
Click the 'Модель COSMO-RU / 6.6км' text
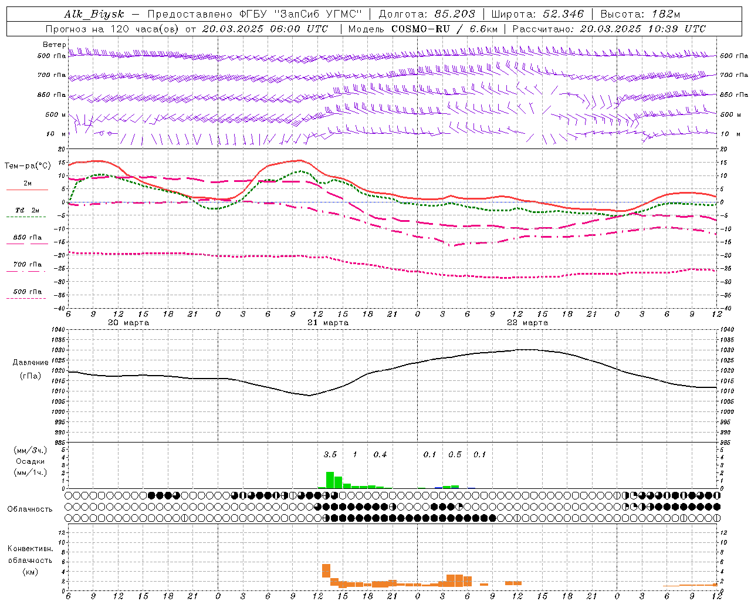click(x=423, y=29)
